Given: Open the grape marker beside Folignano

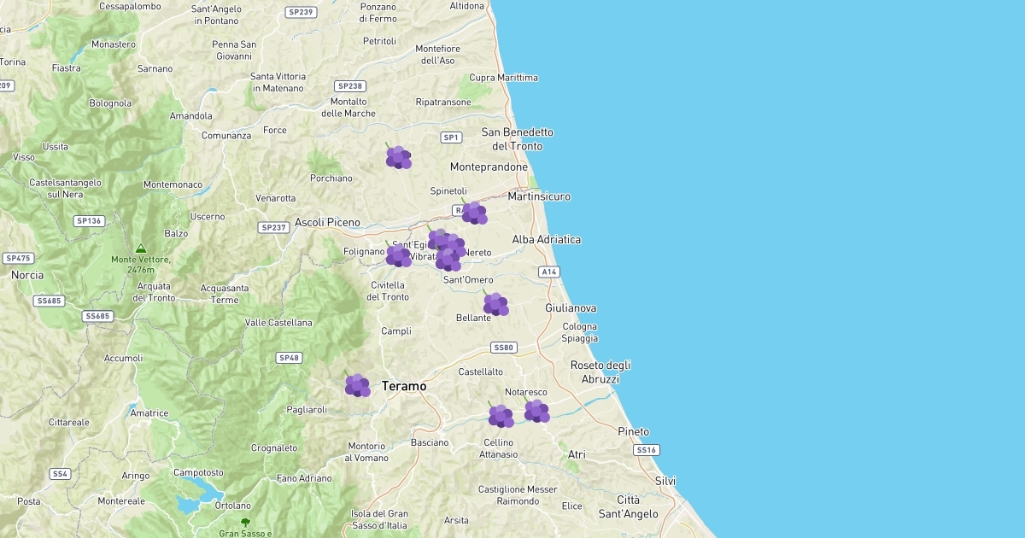Looking at the screenshot, I should [398, 254].
